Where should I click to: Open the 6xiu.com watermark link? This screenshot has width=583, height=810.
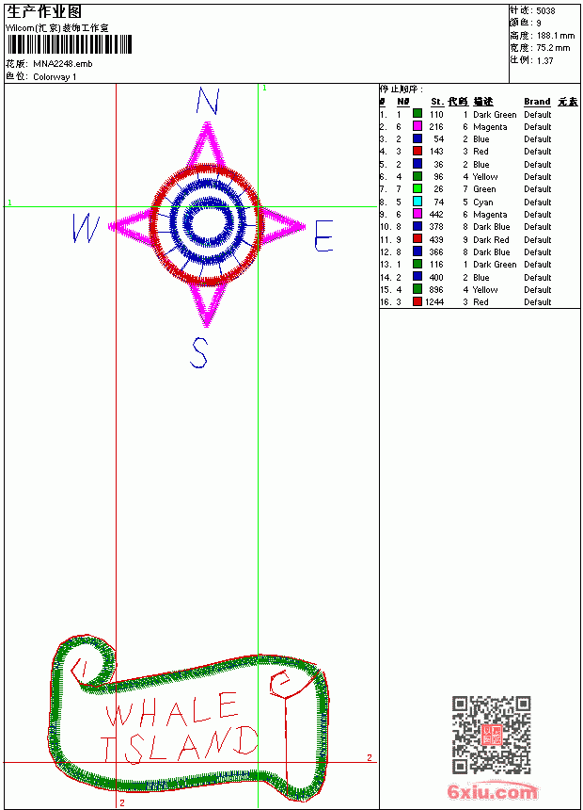[x=492, y=791]
